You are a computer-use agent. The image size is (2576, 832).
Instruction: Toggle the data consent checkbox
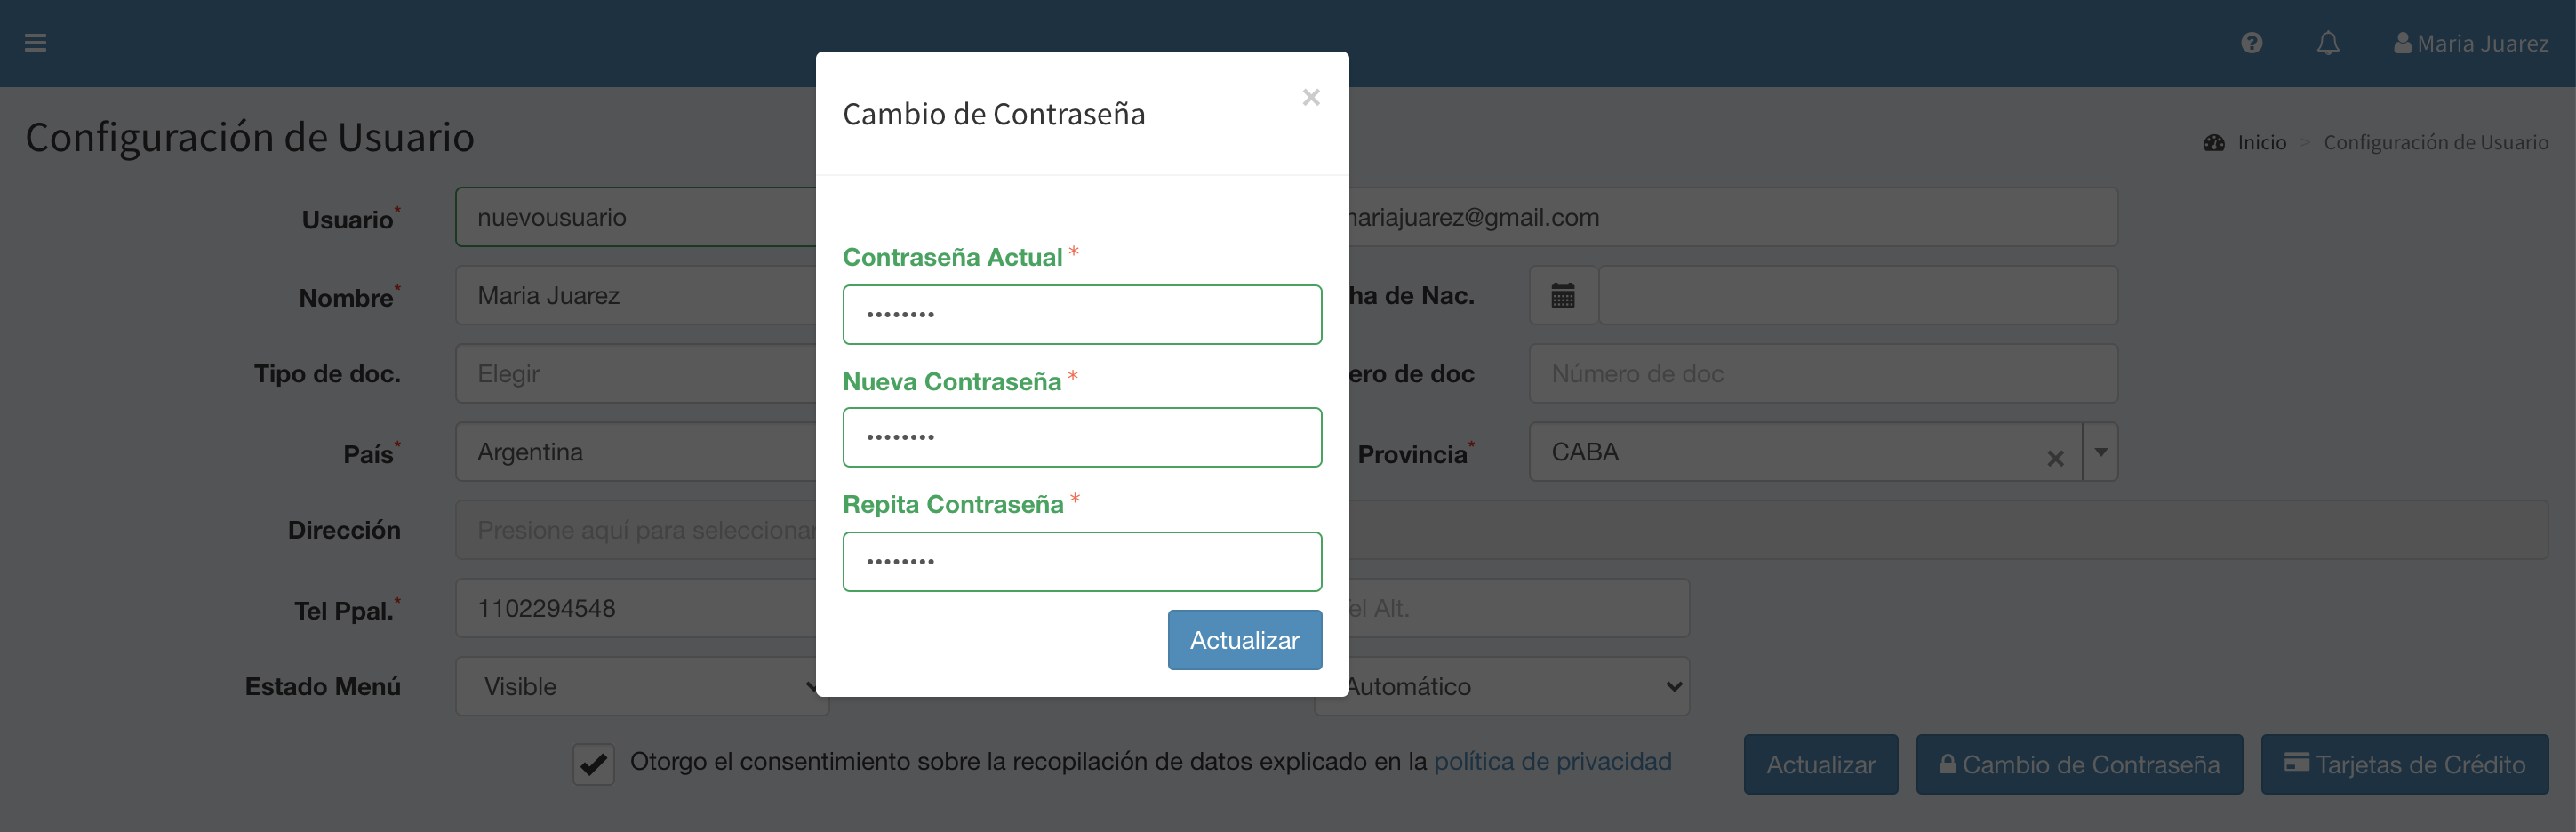(593, 764)
